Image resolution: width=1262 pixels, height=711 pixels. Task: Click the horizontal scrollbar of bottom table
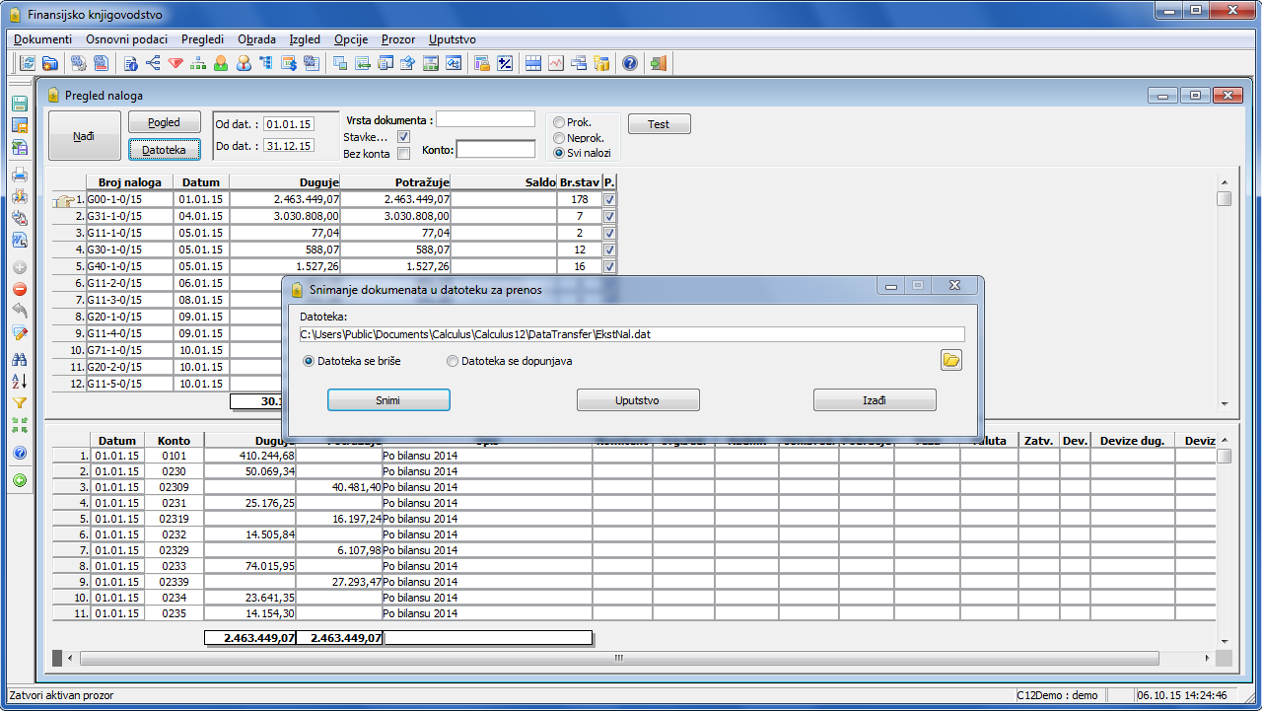(618, 658)
